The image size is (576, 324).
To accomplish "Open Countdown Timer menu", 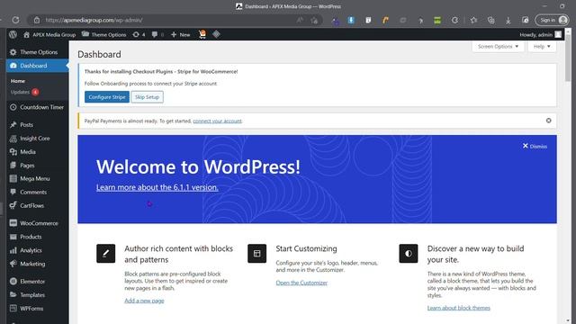I will tap(37, 107).
